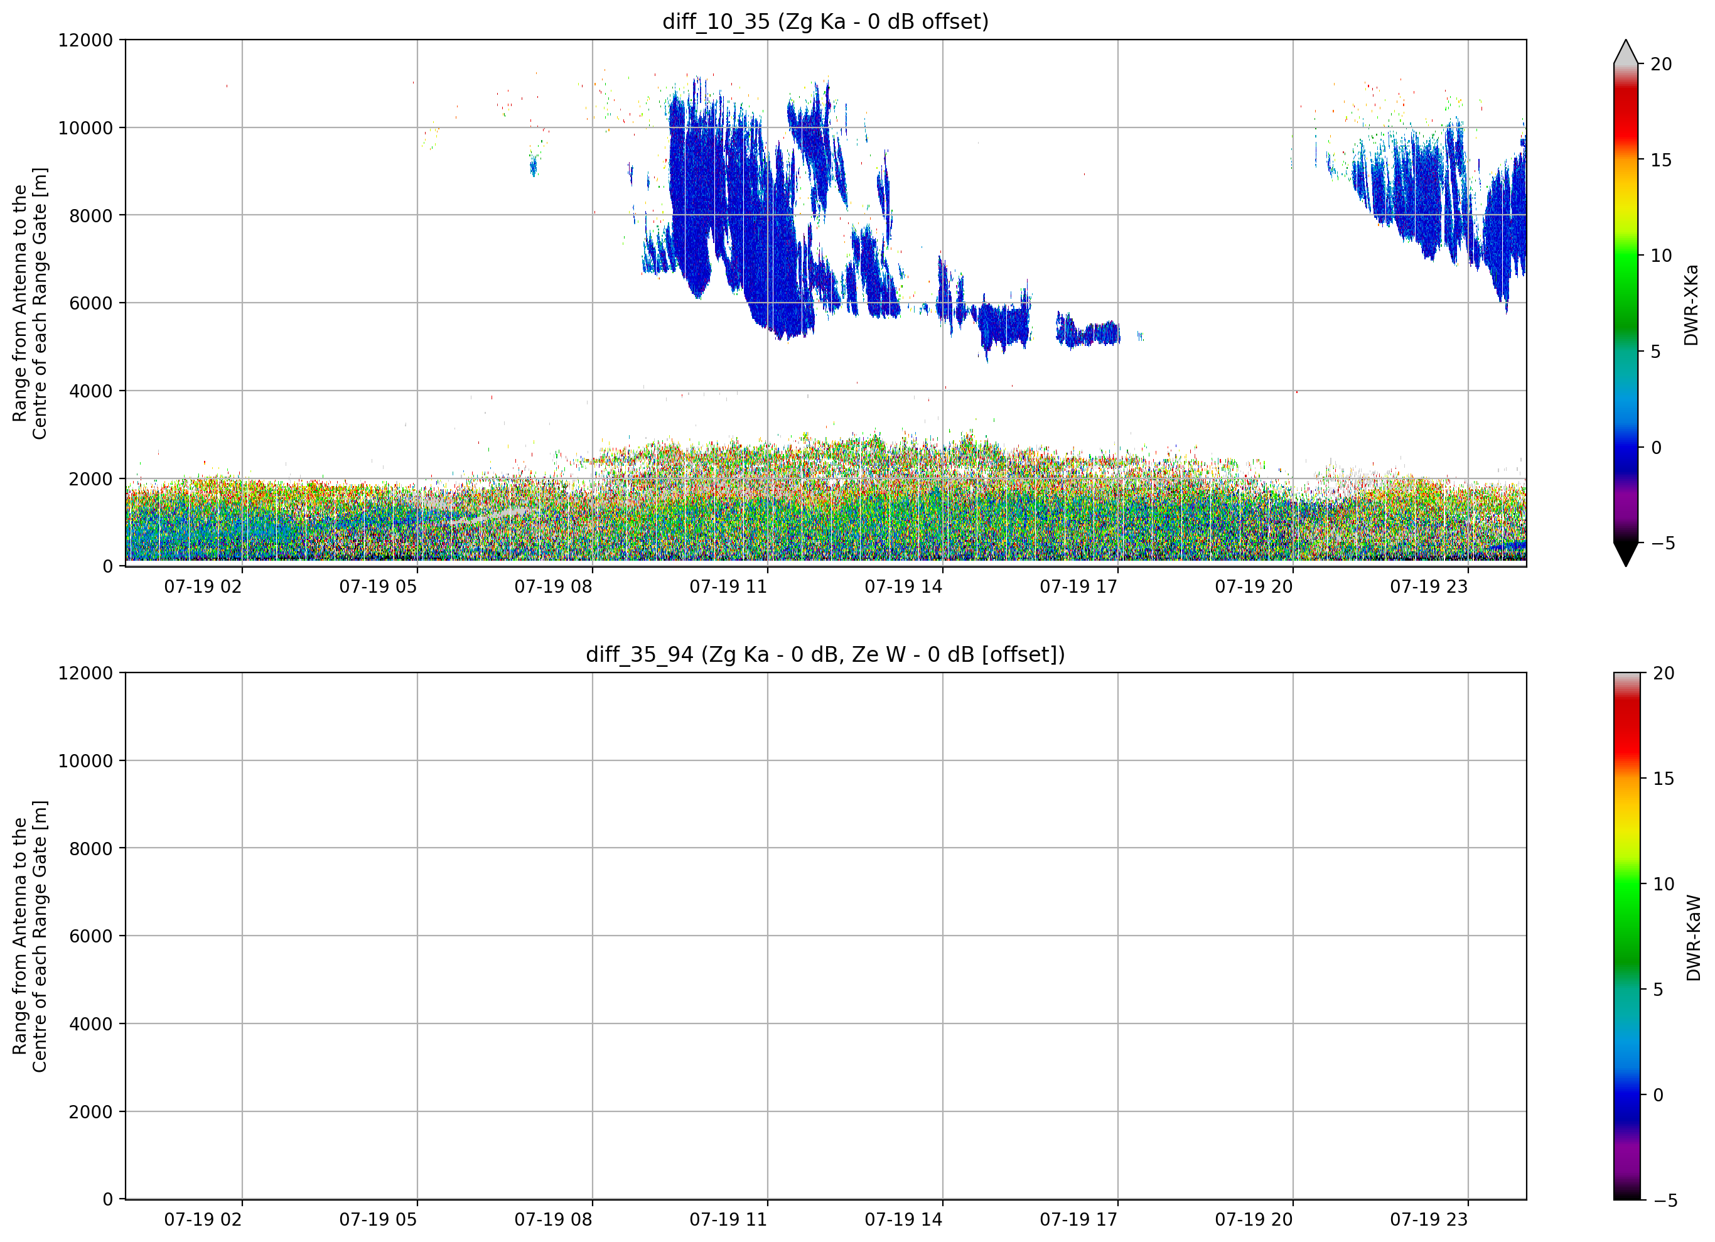Click the bottom plot '07-19 23' x-axis label
Screen dimensions: 1715x1242
1428,1219
